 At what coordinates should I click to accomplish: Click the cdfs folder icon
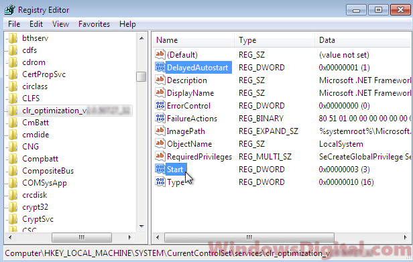pyautogui.click(x=13, y=50)
